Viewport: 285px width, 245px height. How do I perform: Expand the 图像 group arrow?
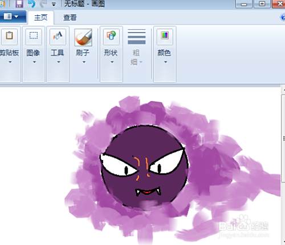34,62
